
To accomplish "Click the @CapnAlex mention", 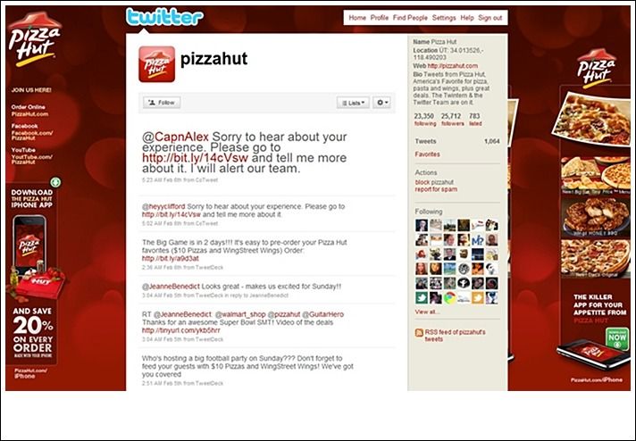I will [x=175, y=137].
